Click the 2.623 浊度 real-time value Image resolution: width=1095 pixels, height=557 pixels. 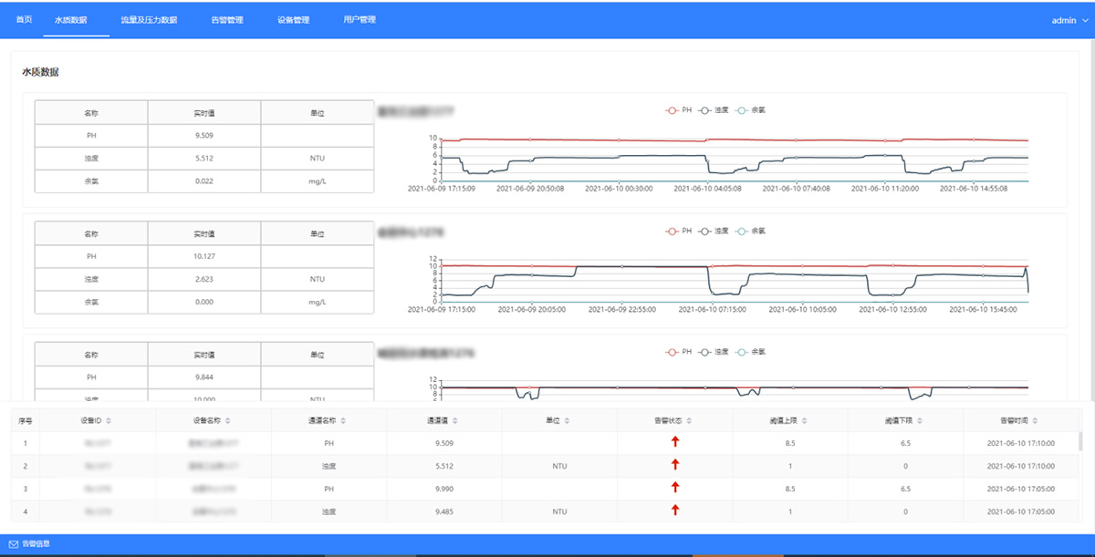tap(203, 279)
